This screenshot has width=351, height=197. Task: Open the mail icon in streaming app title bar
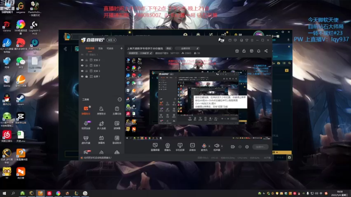230,40
